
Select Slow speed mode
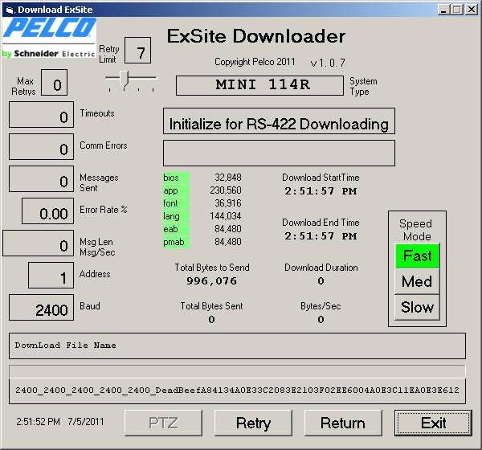tap(417, 307)
